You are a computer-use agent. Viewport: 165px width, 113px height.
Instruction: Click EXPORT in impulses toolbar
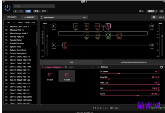(27, 22)
